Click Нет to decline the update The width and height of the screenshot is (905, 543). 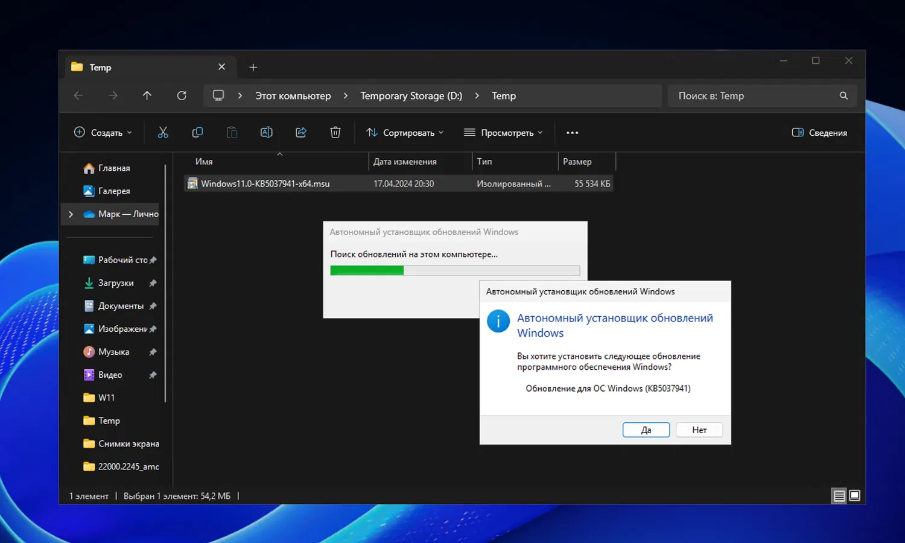coord(699,430)
